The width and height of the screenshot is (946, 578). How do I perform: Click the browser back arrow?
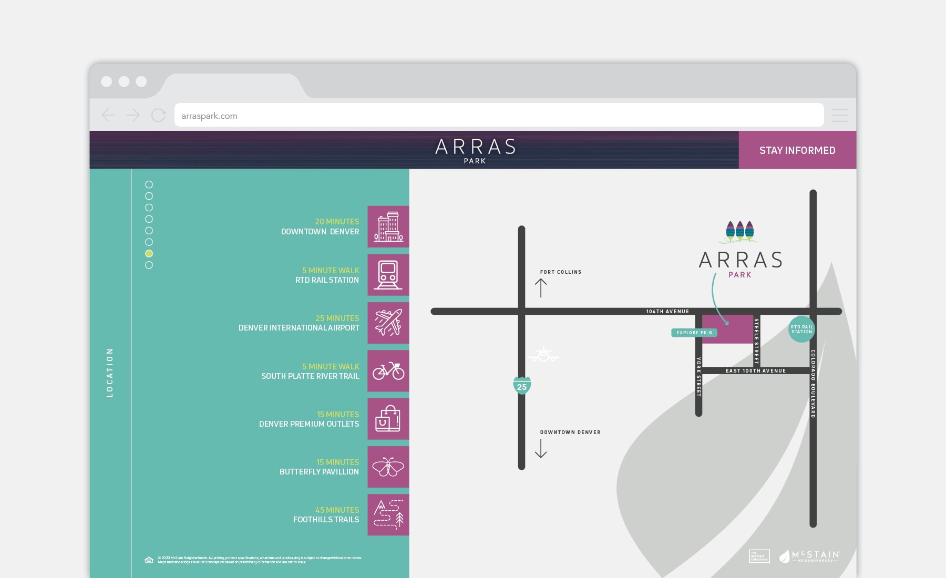click(108, 115)
